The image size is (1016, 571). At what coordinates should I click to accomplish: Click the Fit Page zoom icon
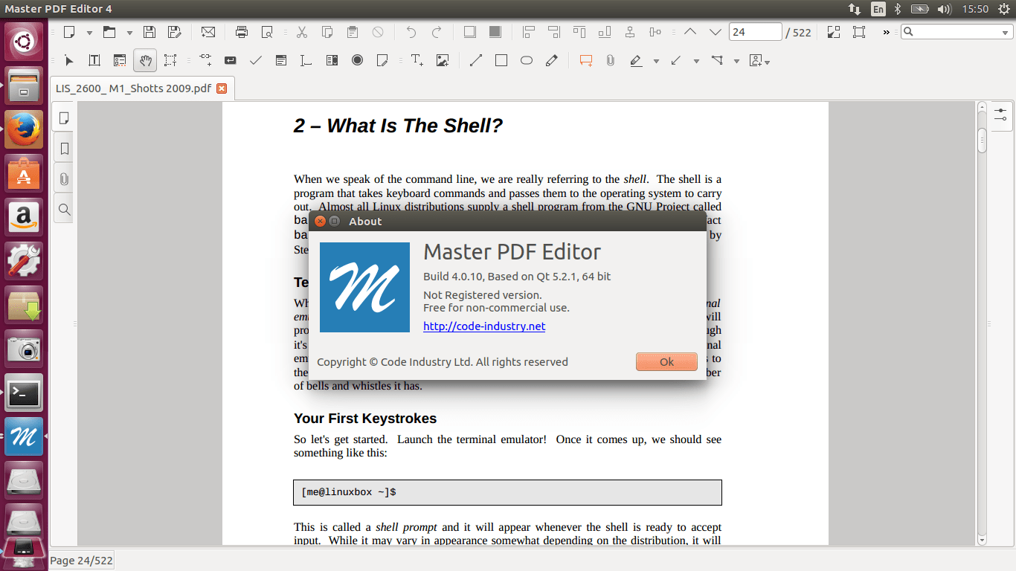pos(859,32)
